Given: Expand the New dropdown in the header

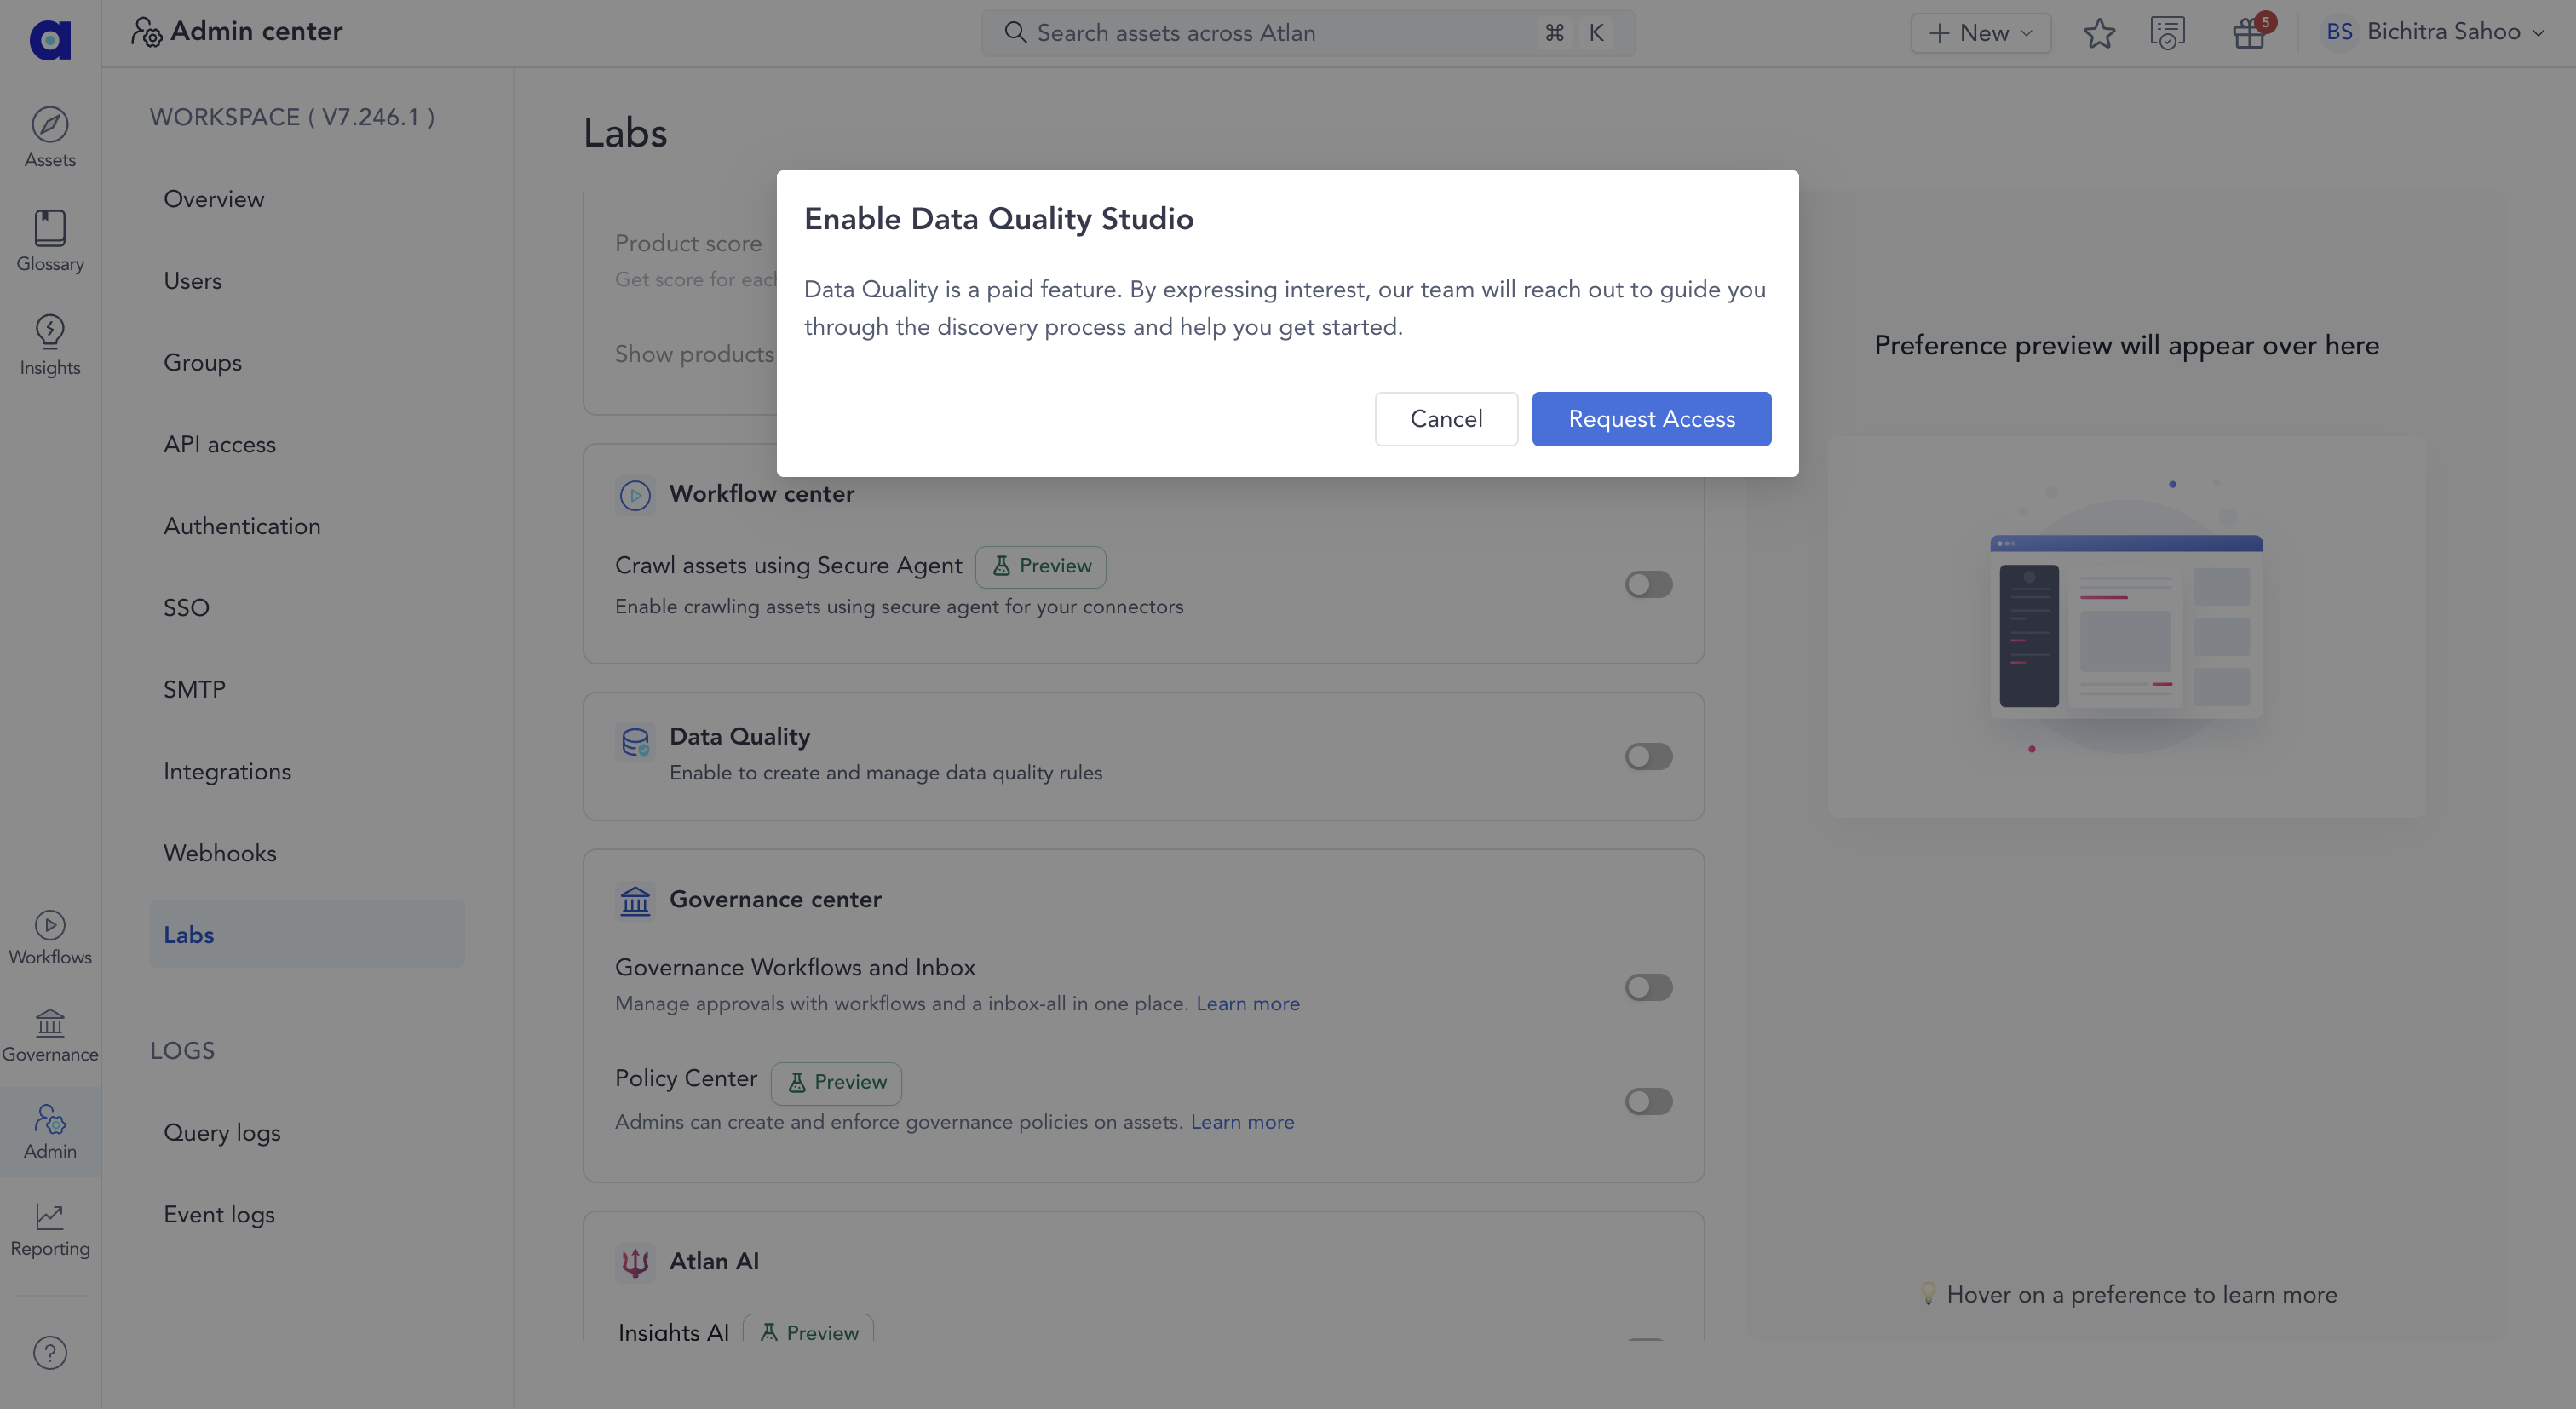Looking at the screenshot, I should pos(1979,32).
